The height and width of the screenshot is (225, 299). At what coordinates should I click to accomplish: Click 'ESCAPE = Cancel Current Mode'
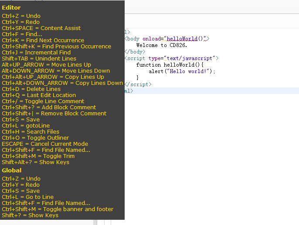click(45, 144)
